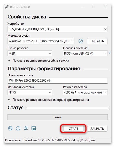Close the Rufus window with X

[105, 7]
